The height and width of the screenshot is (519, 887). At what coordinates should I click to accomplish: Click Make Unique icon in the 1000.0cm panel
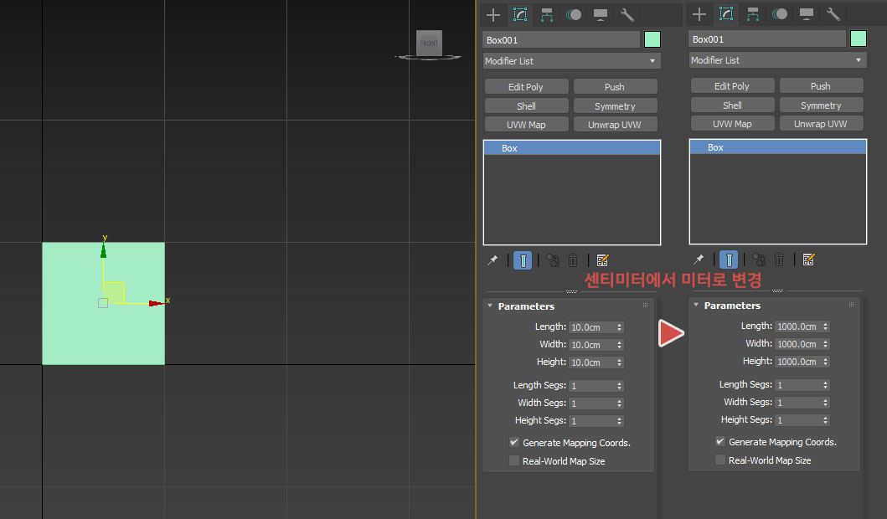pyautogui.click(x=759, y=259)
